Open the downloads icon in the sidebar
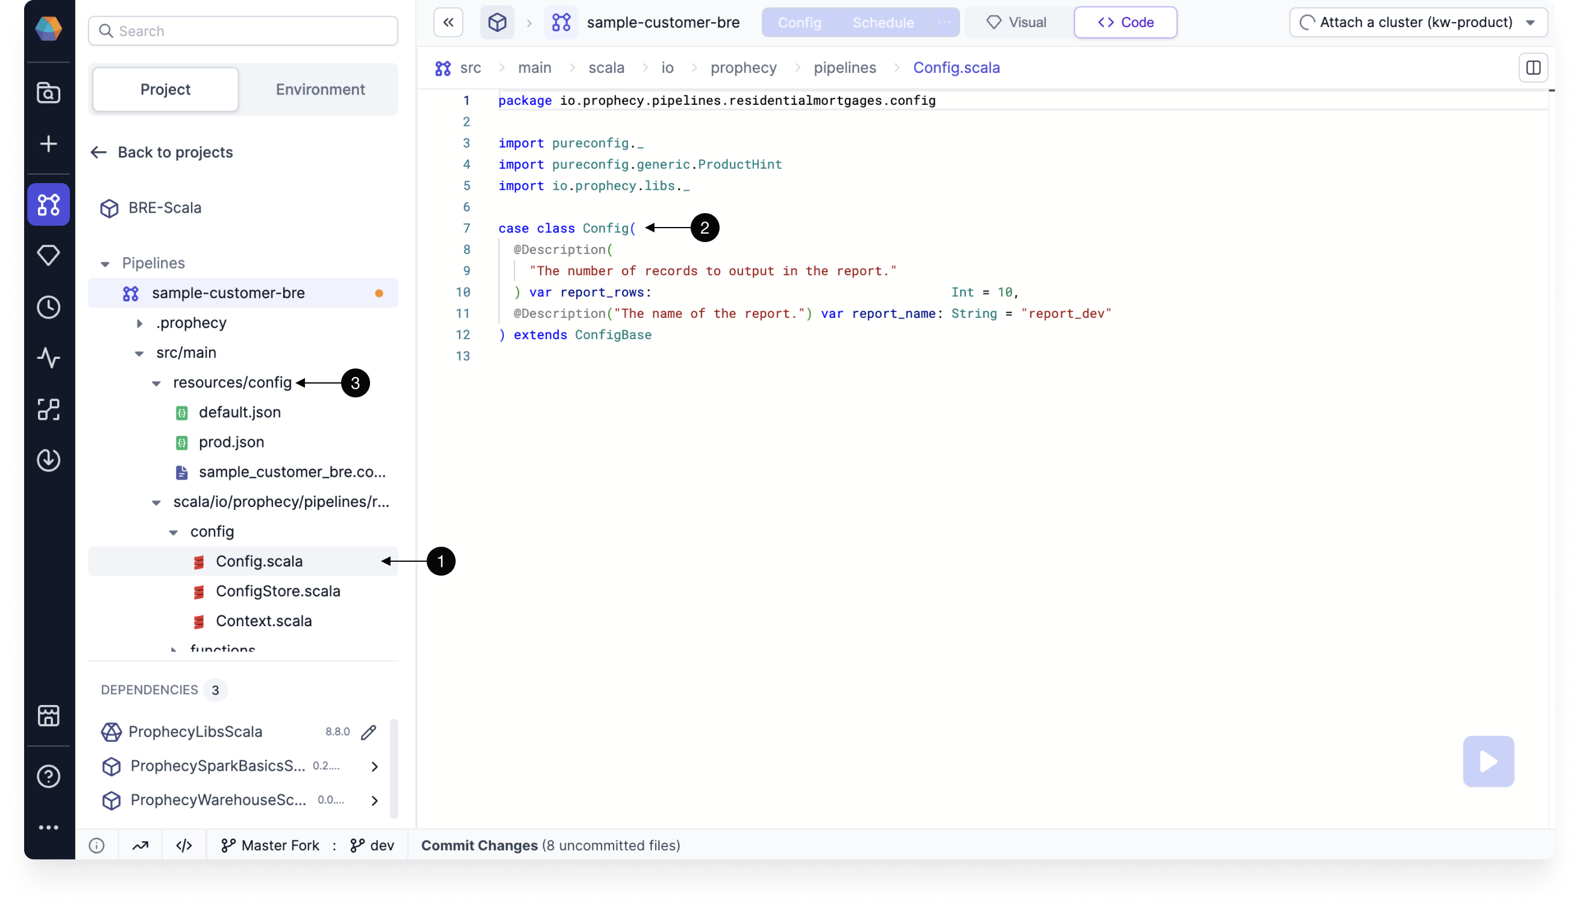The width and height of the screenshot is (1579, 908). click(49, 461)
